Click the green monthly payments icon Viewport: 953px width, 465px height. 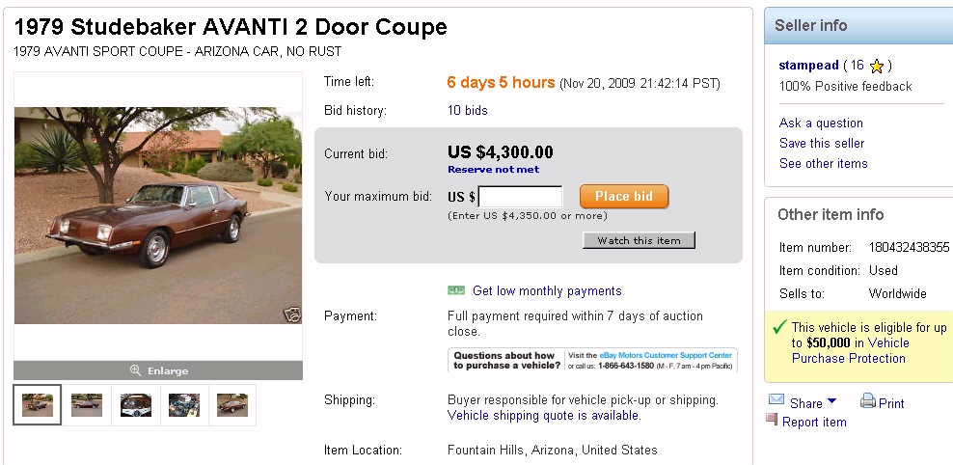pos(456,290)
